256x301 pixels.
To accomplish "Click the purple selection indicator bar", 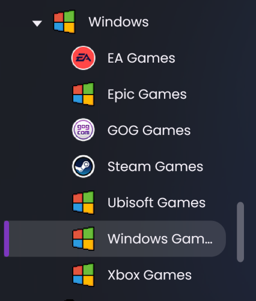I will click(x=7, y=239).
